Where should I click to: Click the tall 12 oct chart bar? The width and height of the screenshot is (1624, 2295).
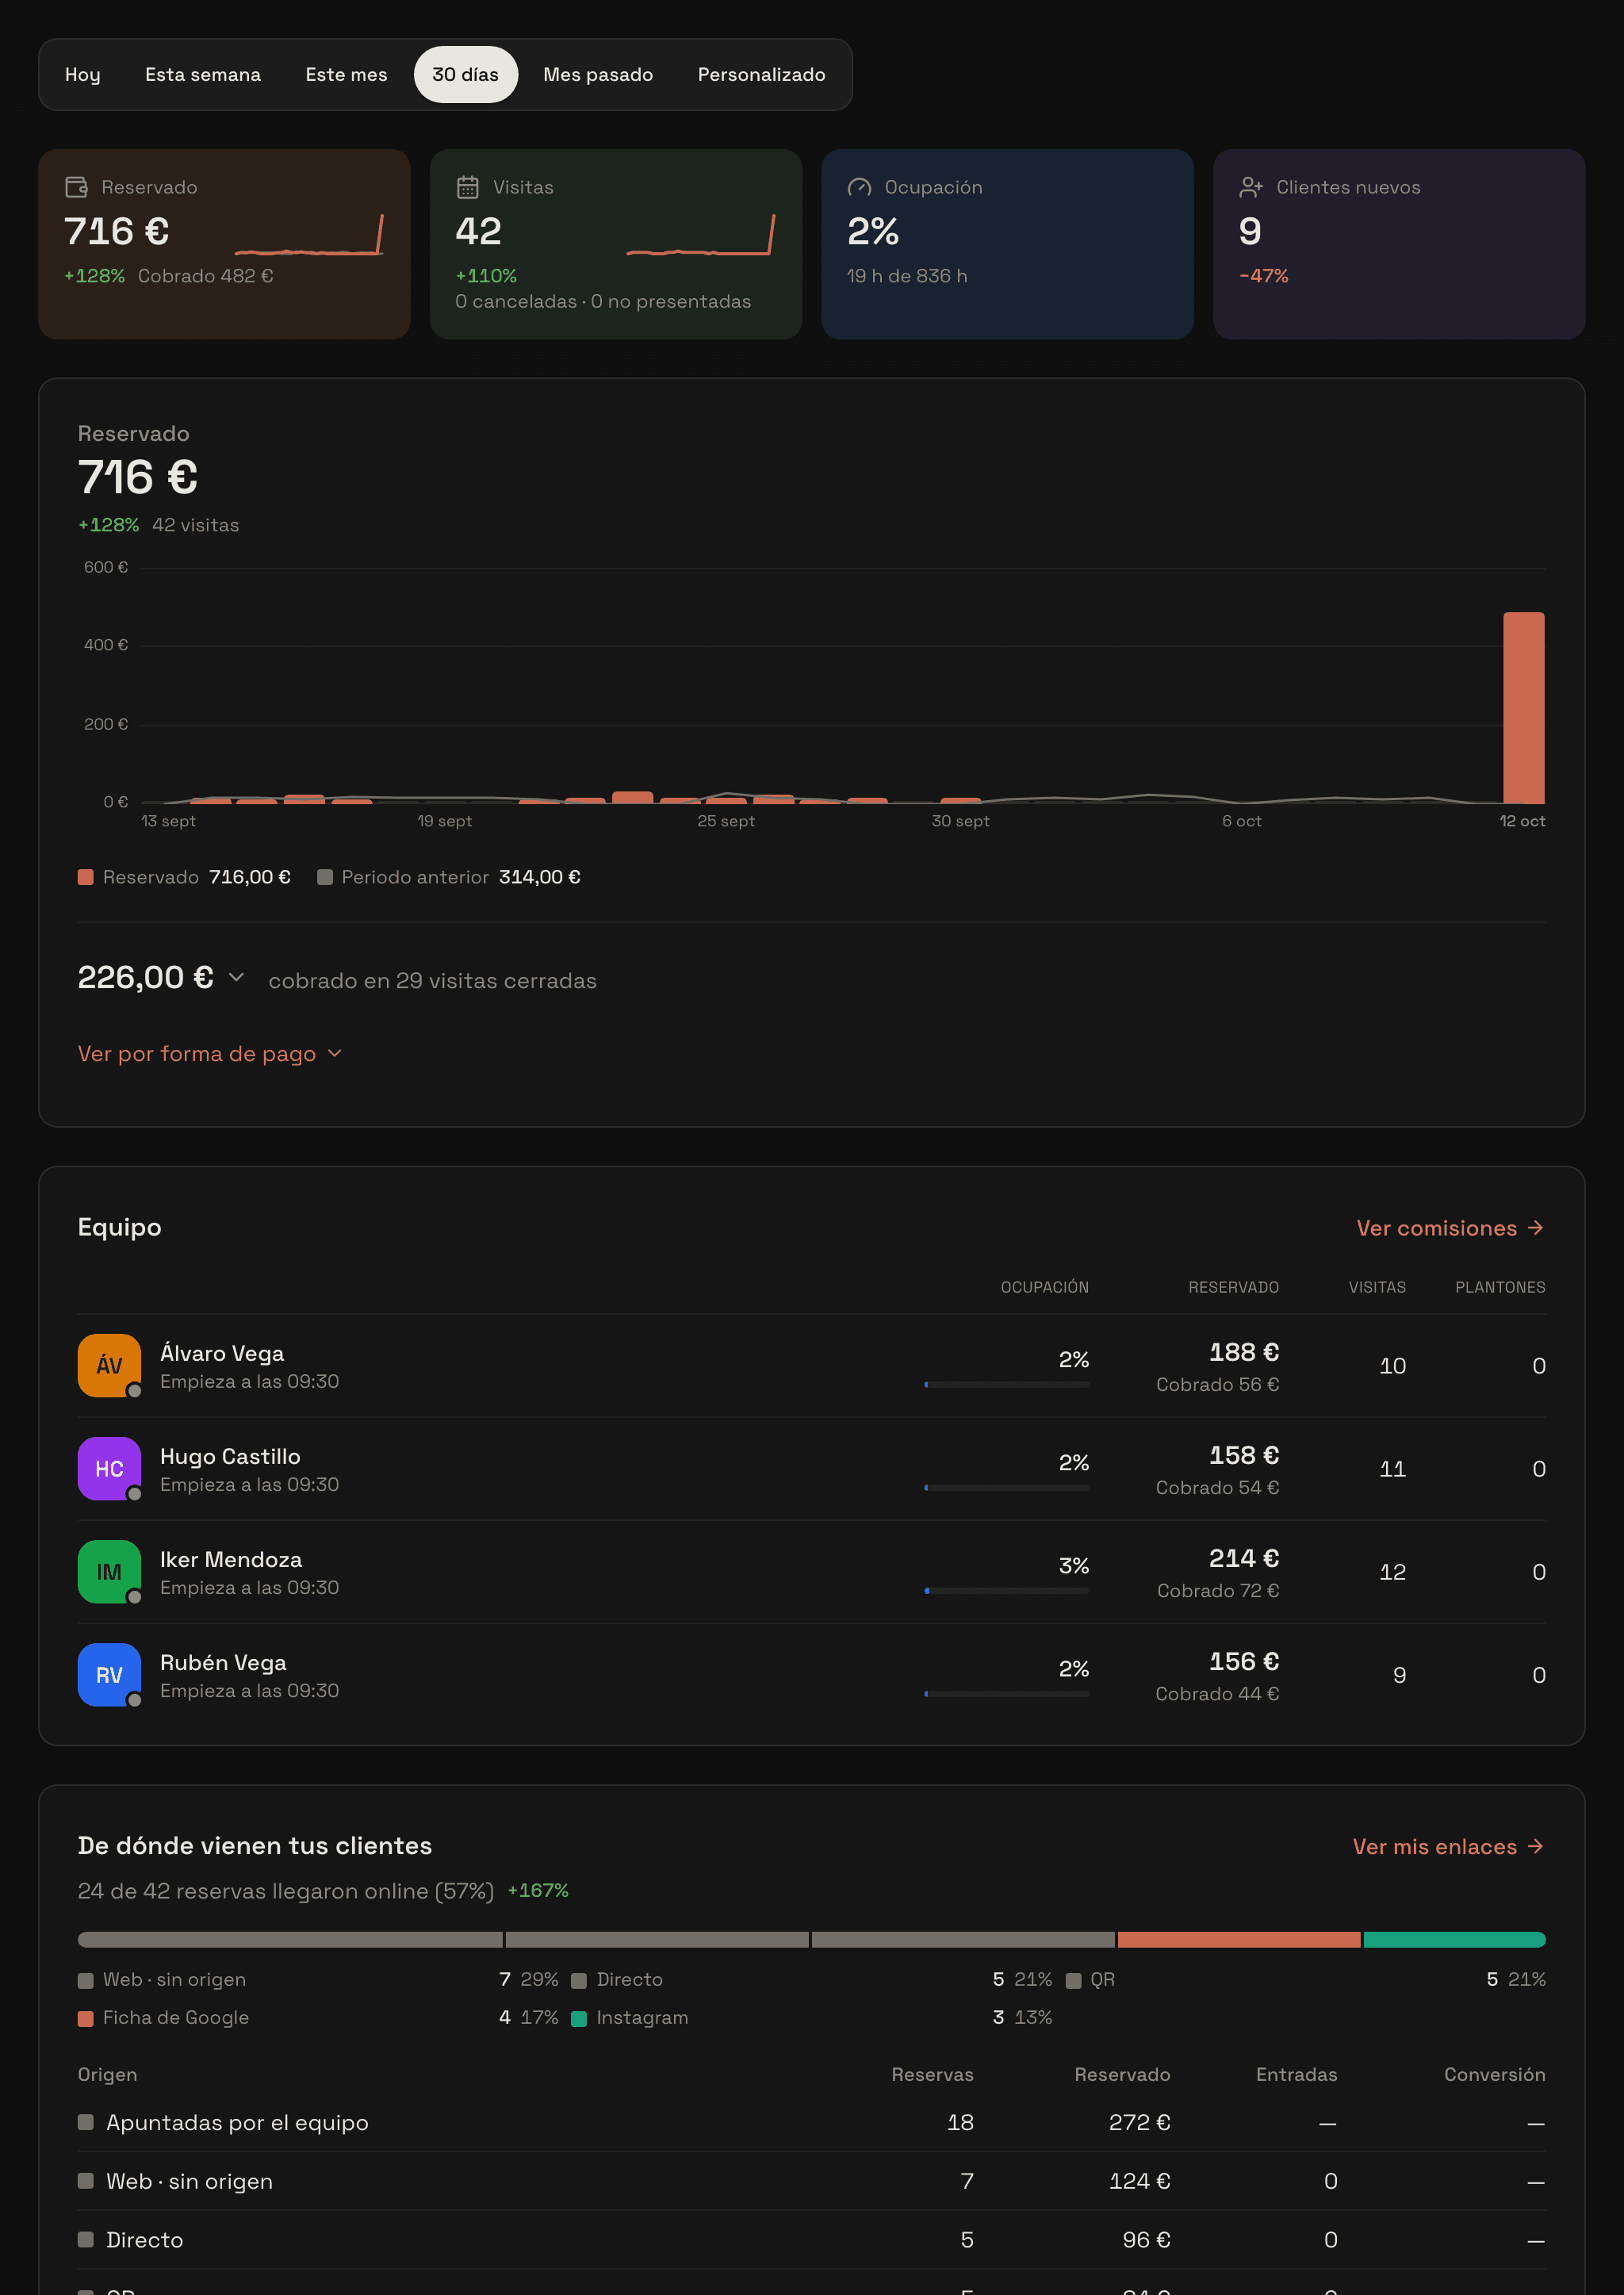coord(1523,707)
